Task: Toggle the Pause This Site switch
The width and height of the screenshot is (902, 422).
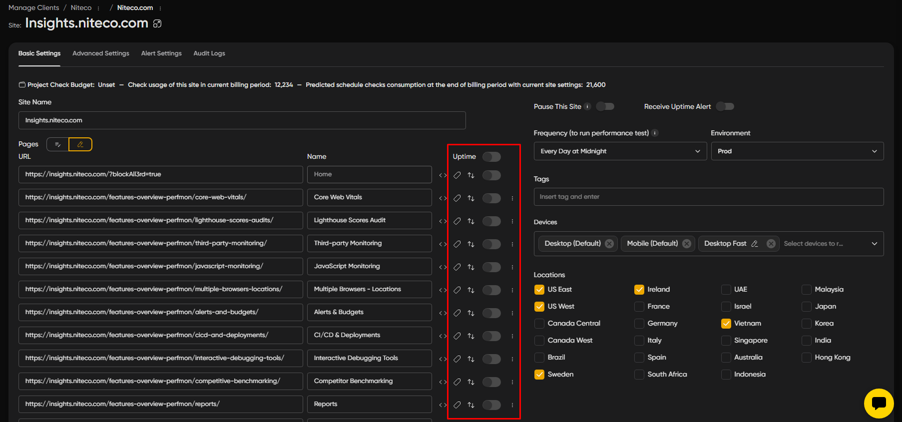Action: click(x=605, y=106)
